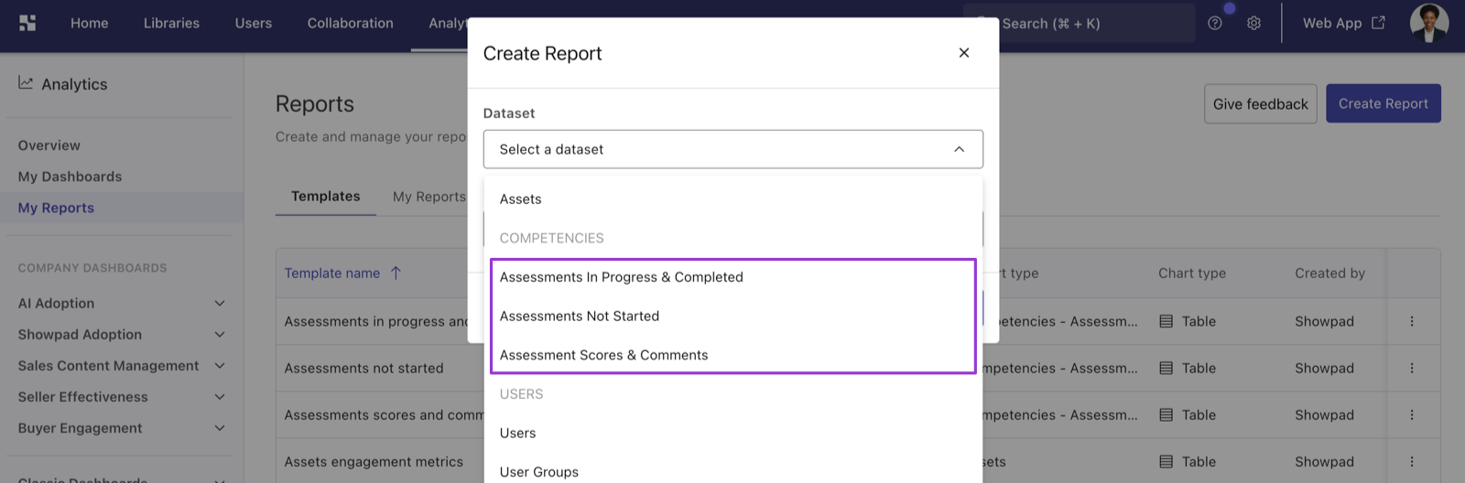Open Libraries in top navigation
The width and height of the screenshot is (1465, 483).
[171, 24]
